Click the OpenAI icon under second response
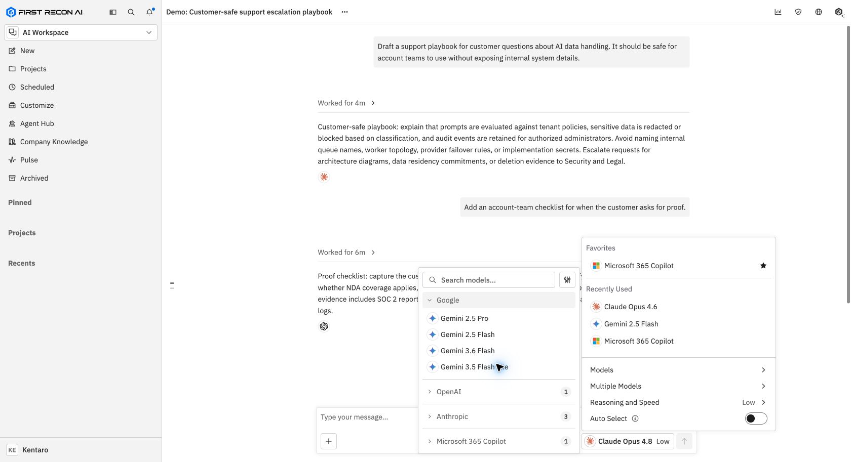This screenshot has width=851, height=462. [x=324, y=326]
